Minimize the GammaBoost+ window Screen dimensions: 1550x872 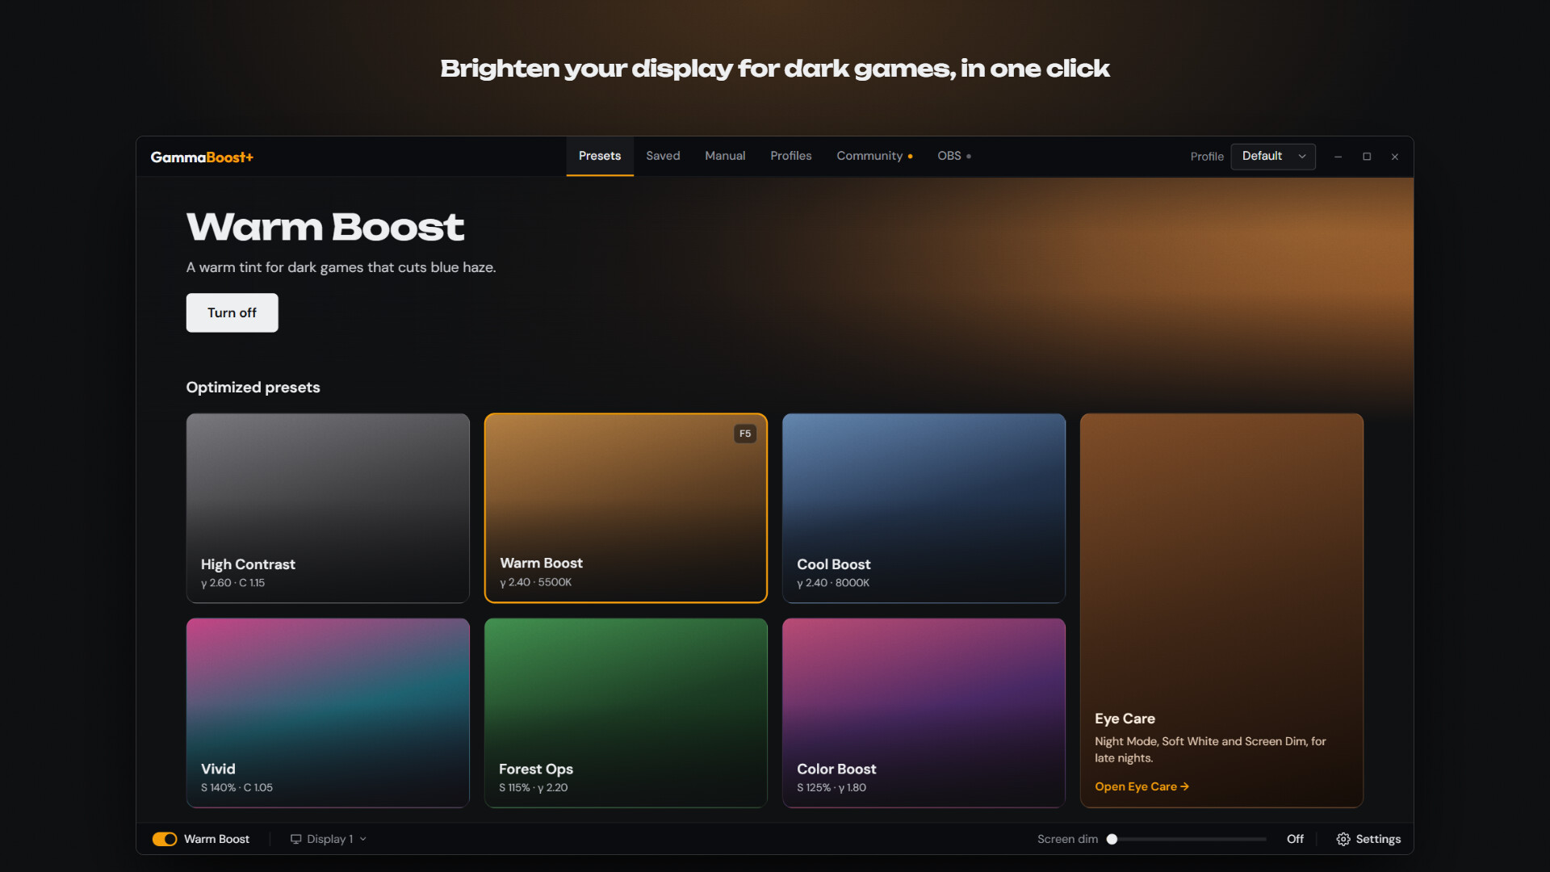tap(1338, 157)
